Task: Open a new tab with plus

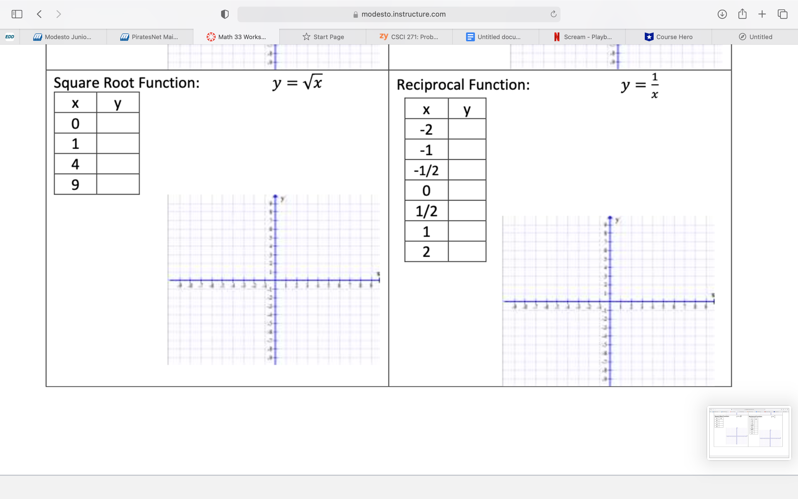Action: 762,14
